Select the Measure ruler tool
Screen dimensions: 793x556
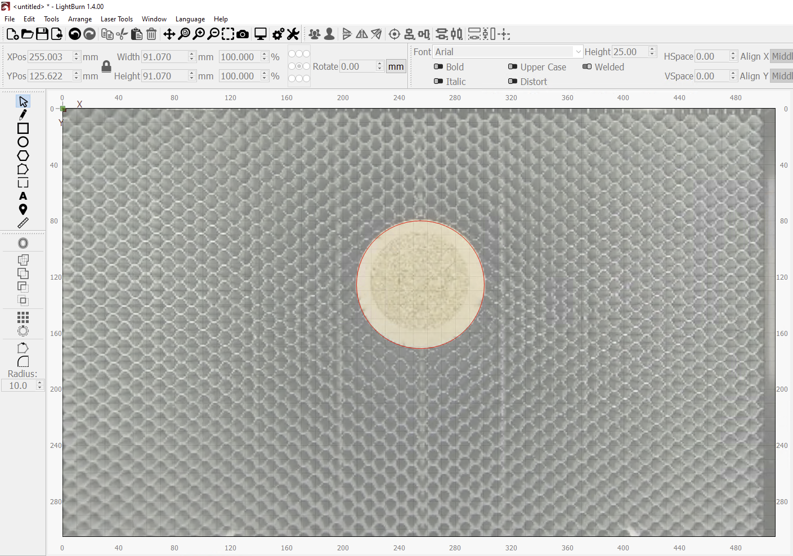coord(23,223)
